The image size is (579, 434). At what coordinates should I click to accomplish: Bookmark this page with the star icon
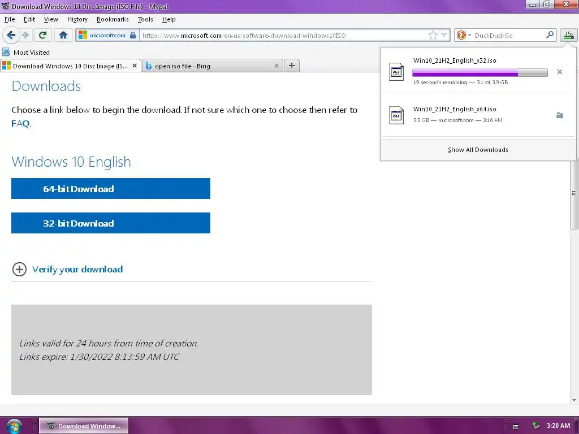click(433, 36)
